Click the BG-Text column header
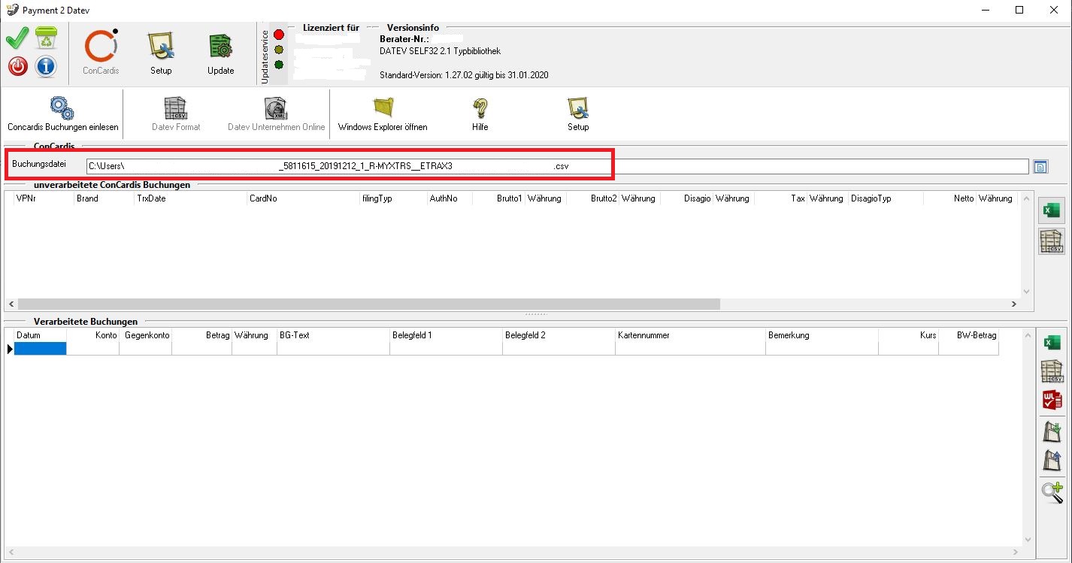This screenshot has width=1072, height=563. pyautogui.click(x=333, y=335)
